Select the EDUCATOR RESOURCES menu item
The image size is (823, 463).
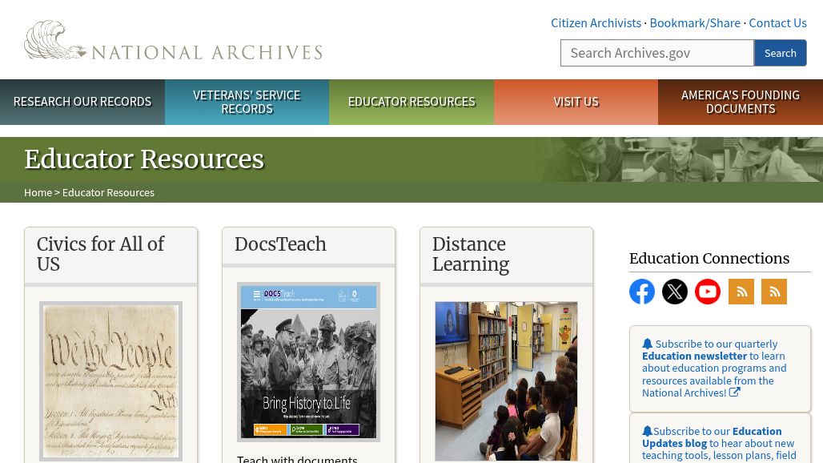tap(411, 102)
